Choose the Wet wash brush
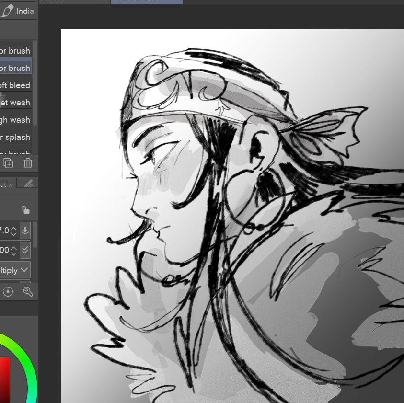The image size is (404, 403). (x=15, y=102)
